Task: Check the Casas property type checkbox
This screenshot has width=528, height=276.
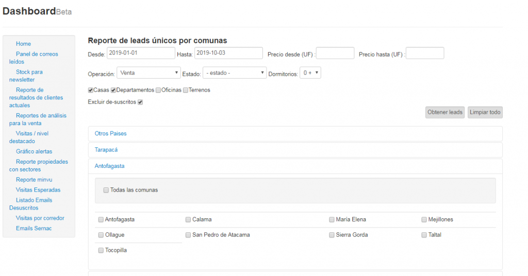Action: point(91,90)
